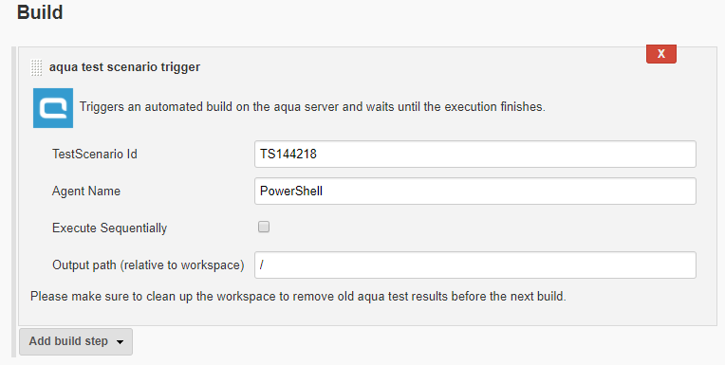The image size is (725, 365).
Task: Click the TS144218 value text
Action: 288,154
